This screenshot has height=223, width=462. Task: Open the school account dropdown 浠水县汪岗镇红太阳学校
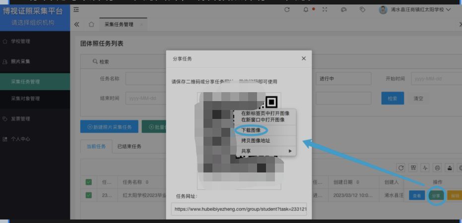pos(421,10)
